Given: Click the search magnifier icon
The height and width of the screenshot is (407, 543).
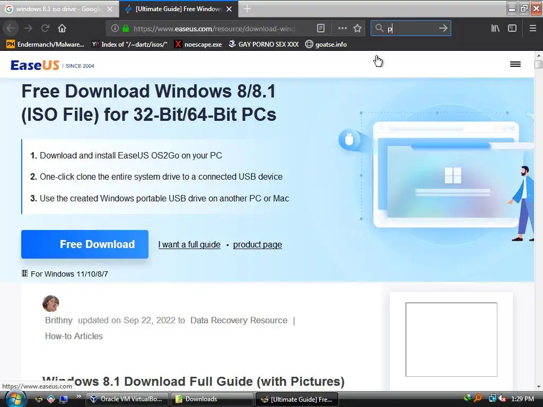Looking at the screenshot, I should [x=379, y=28].
